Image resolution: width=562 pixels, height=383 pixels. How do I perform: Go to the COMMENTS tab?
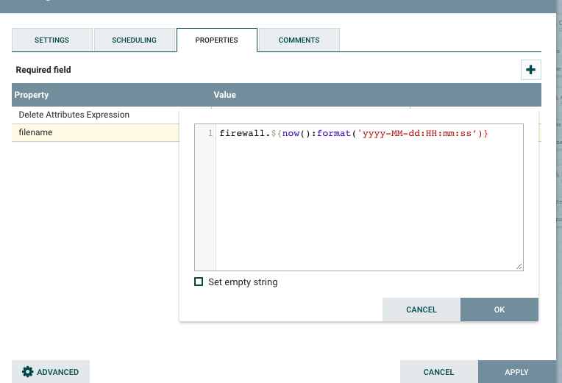pyautogui.click(x=299, y=40)
